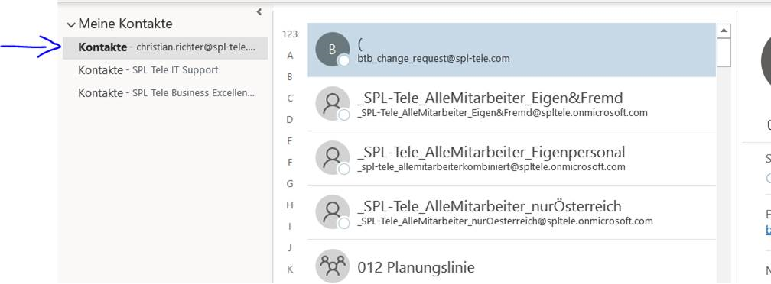The width and height of the screenshot is (771, 284).
Task: Select Kontakte christian.richter folder
Action: 165,47
